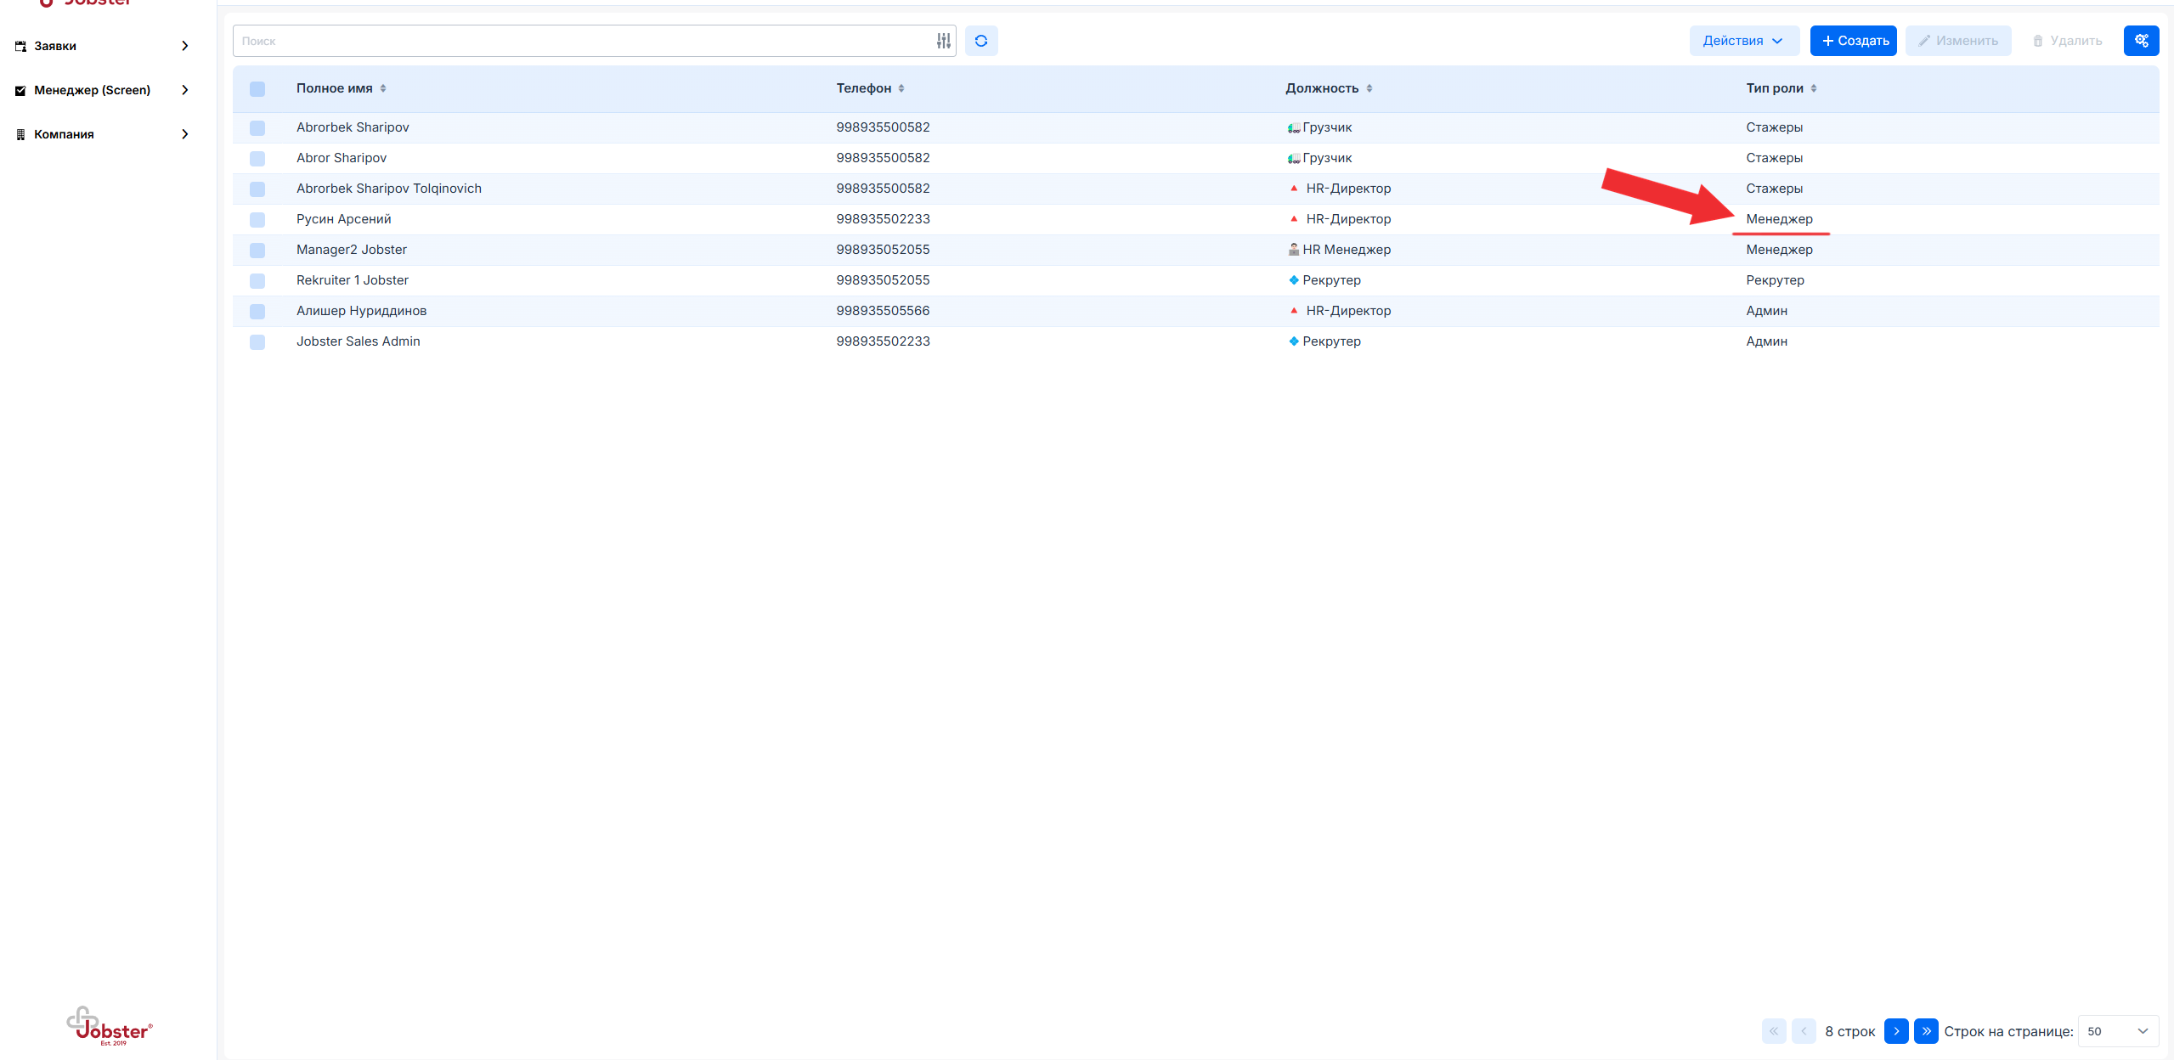Sort by Телефон column arrows
This screenshot has width=2174, height=1060.
point(901,88)
